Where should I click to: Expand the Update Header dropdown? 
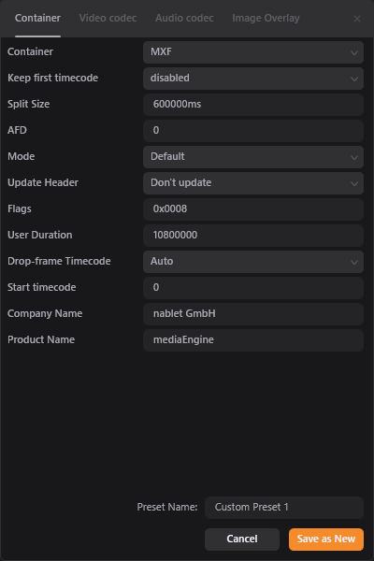tap(253, 183)
